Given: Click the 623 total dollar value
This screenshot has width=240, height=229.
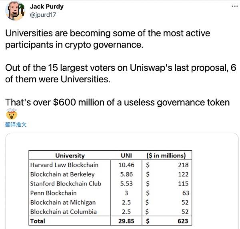Looking at the screenshot, I should (183, 221).
